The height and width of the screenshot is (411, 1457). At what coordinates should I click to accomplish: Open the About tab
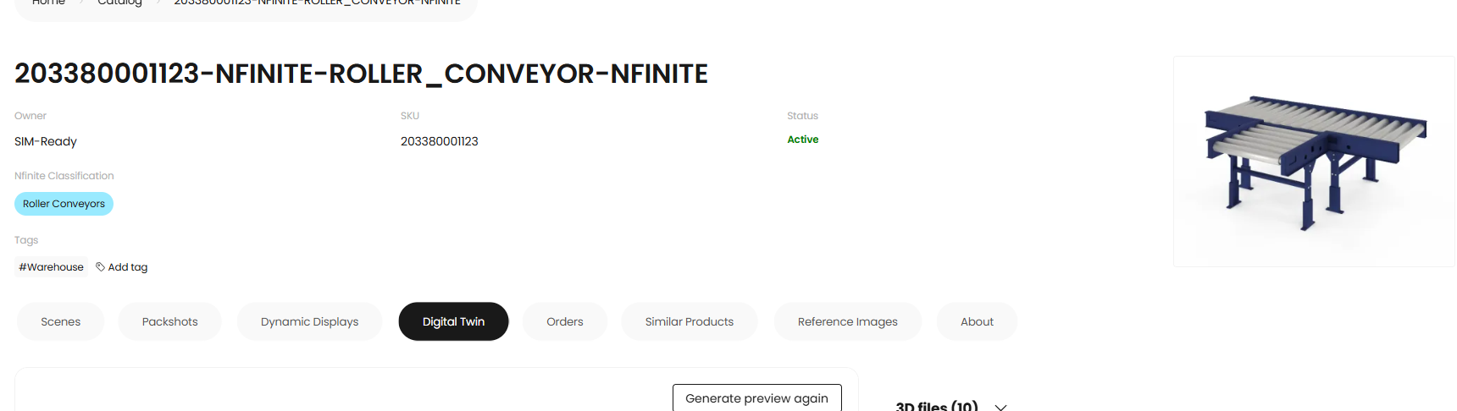click(977, 321)
